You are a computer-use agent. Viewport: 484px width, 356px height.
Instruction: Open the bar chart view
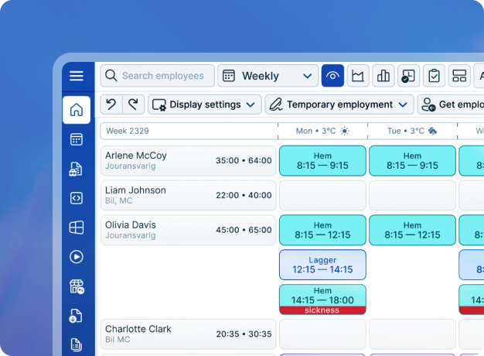point(383,76)
